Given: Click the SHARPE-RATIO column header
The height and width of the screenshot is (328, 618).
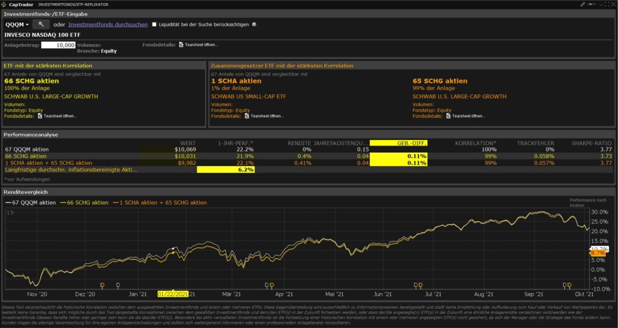Looking at the screenshot, I should 592,143.
